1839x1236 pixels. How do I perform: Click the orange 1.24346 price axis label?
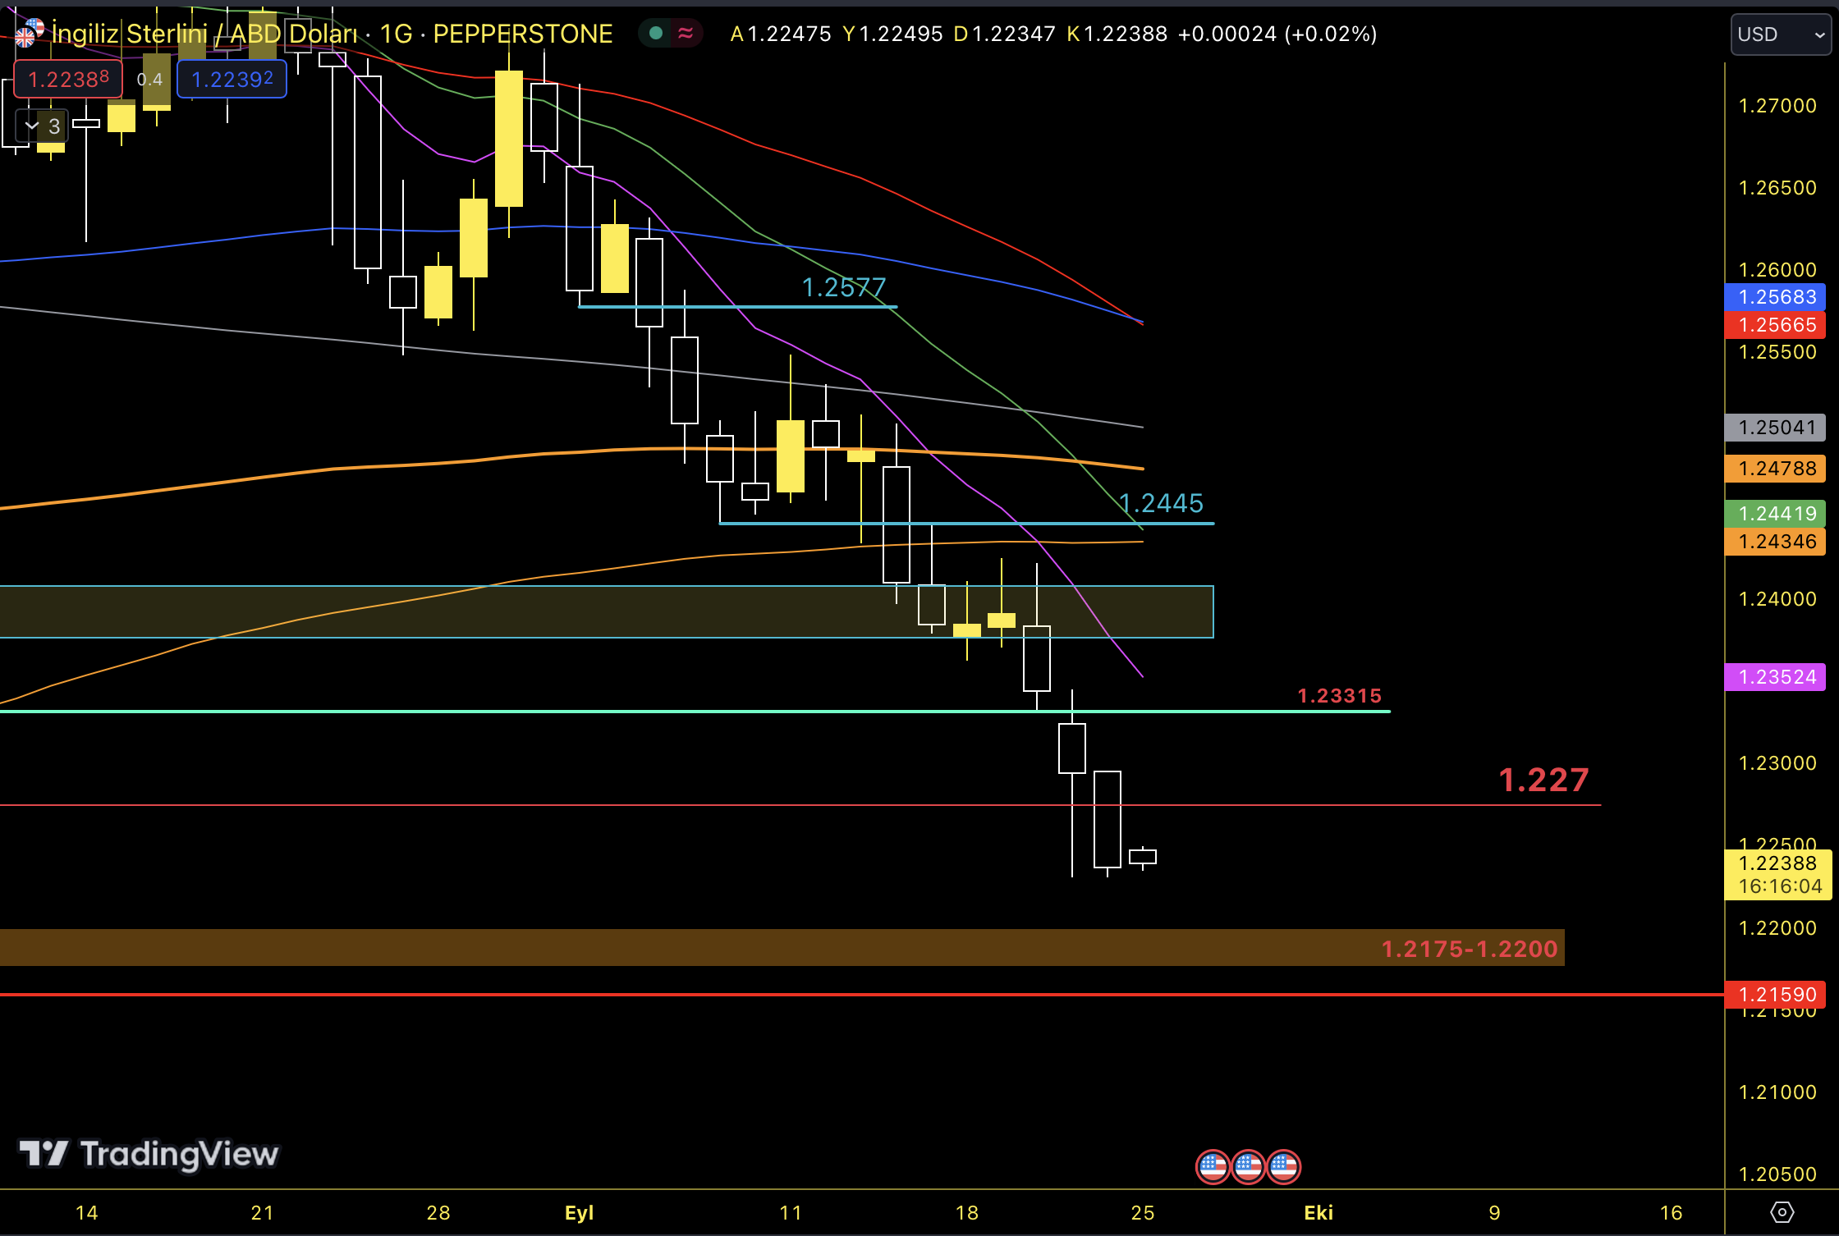click(1777, 542)
